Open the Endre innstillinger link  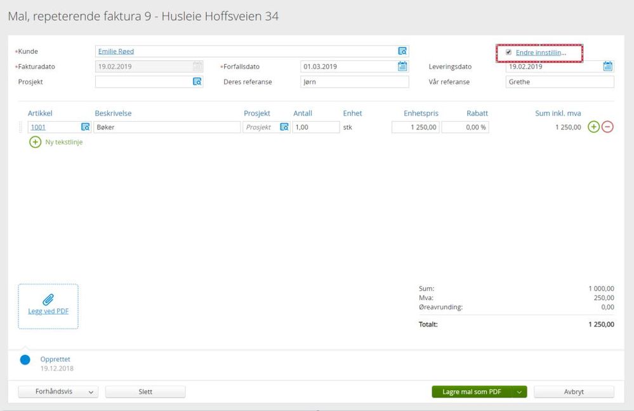[x=541, y=53]
